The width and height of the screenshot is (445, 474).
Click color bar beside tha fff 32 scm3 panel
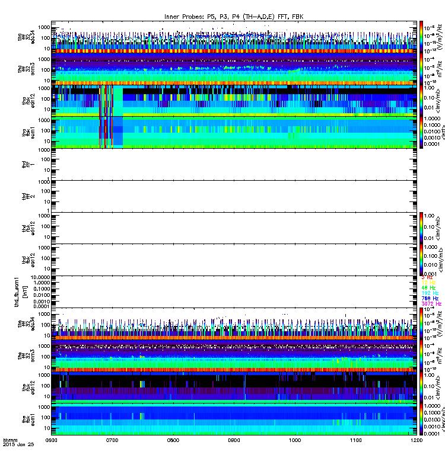pos(421,69)
